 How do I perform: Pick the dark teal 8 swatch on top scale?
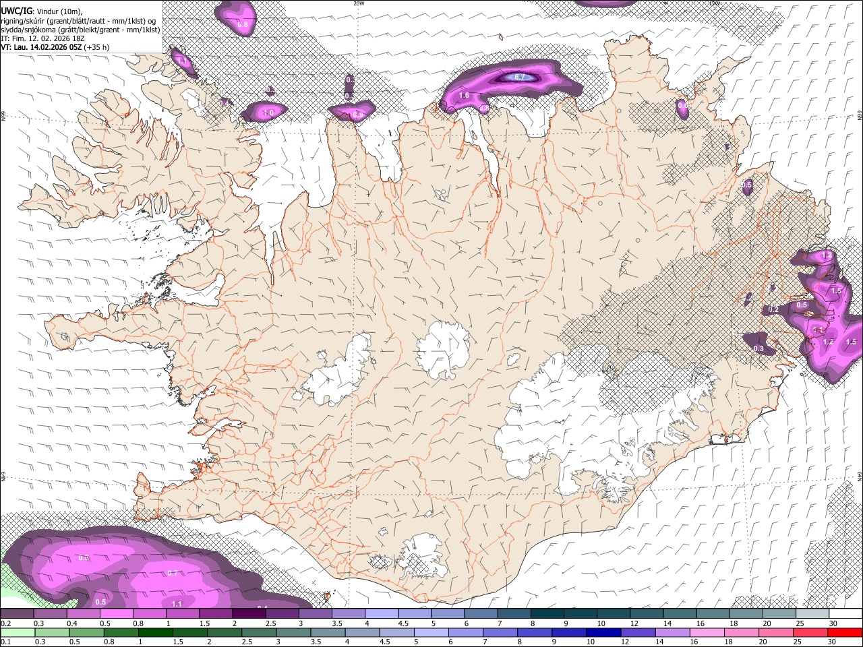(x=547, y=613)
